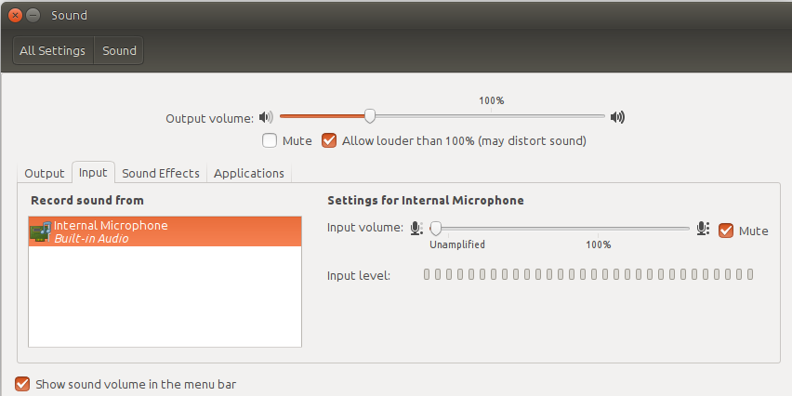Image resolution: width=792 pixels, height=396 pixels.
Task: Click the input volume slider handle
Action: coord(435,228)
